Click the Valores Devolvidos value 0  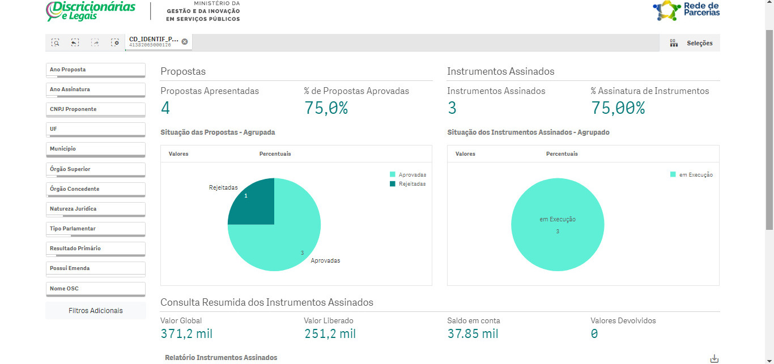pos(594,334)
